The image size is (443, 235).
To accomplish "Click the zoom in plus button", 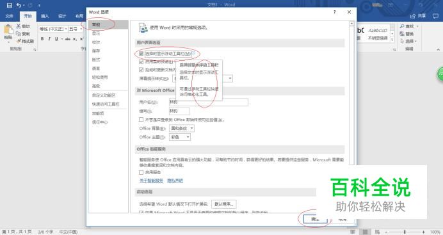I will 424,232.
